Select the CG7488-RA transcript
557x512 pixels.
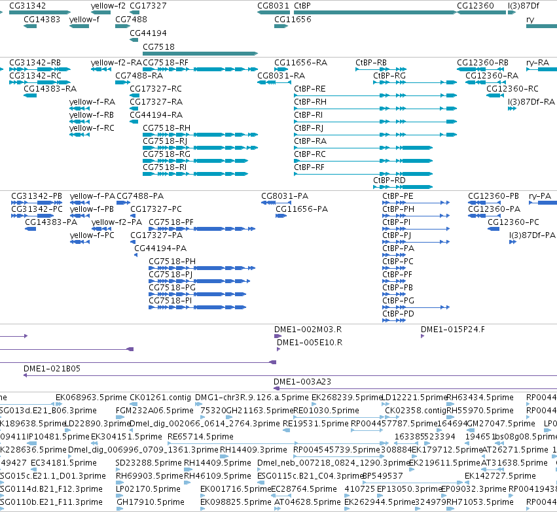click(x=122, y=82)
